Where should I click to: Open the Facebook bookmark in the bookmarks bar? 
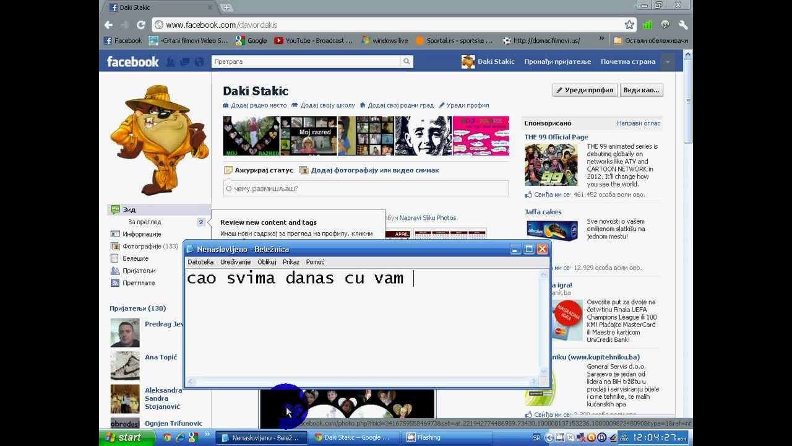pos(123,40)
